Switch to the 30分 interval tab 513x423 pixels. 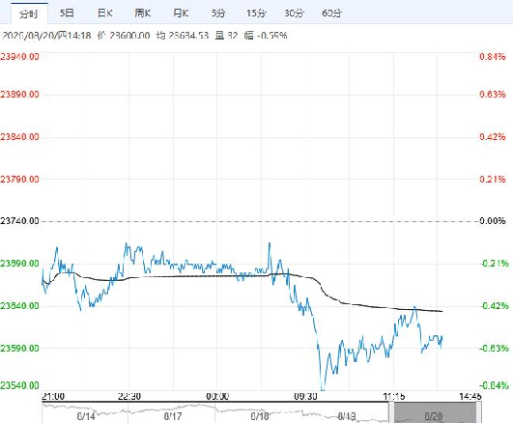coord(294,14)
